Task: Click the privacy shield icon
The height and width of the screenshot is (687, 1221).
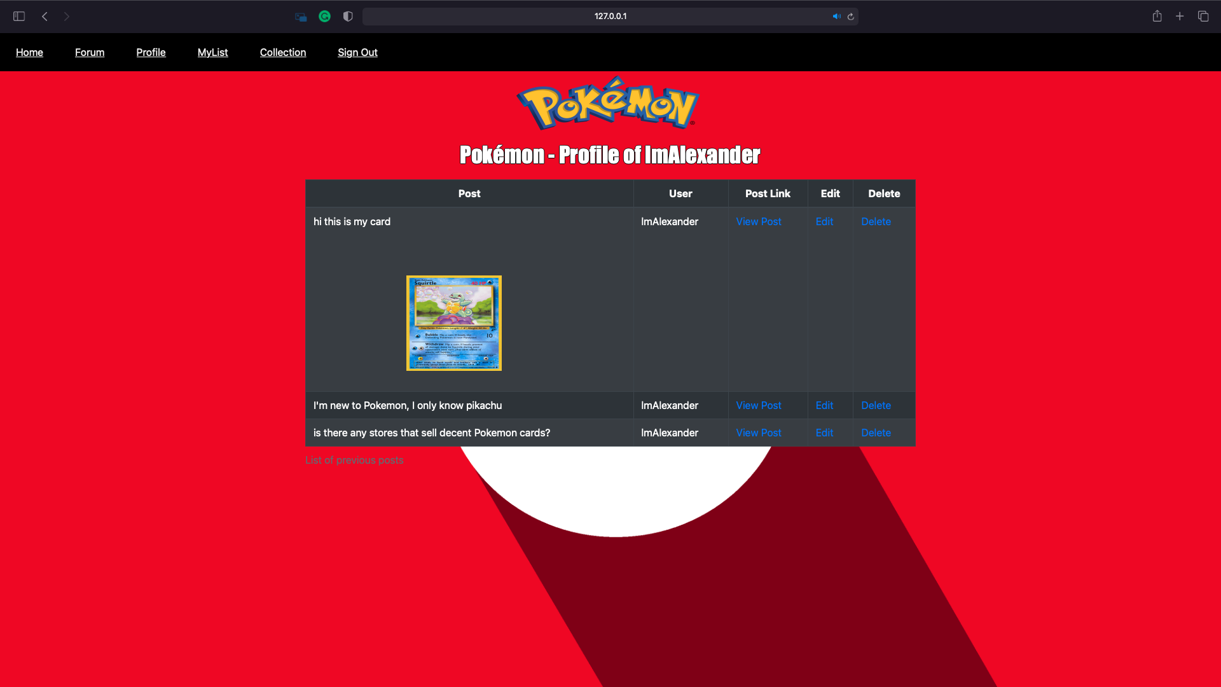Action: (348, 17)
